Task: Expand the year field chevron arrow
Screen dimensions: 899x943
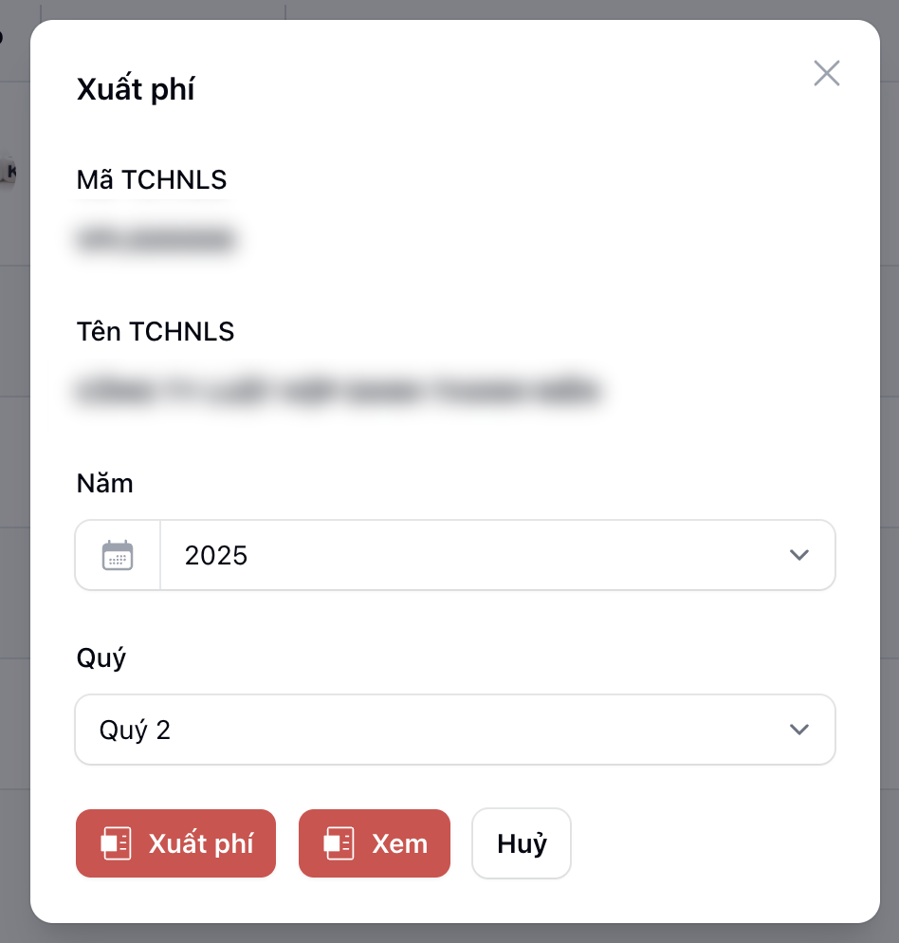Action: [799, 555]
